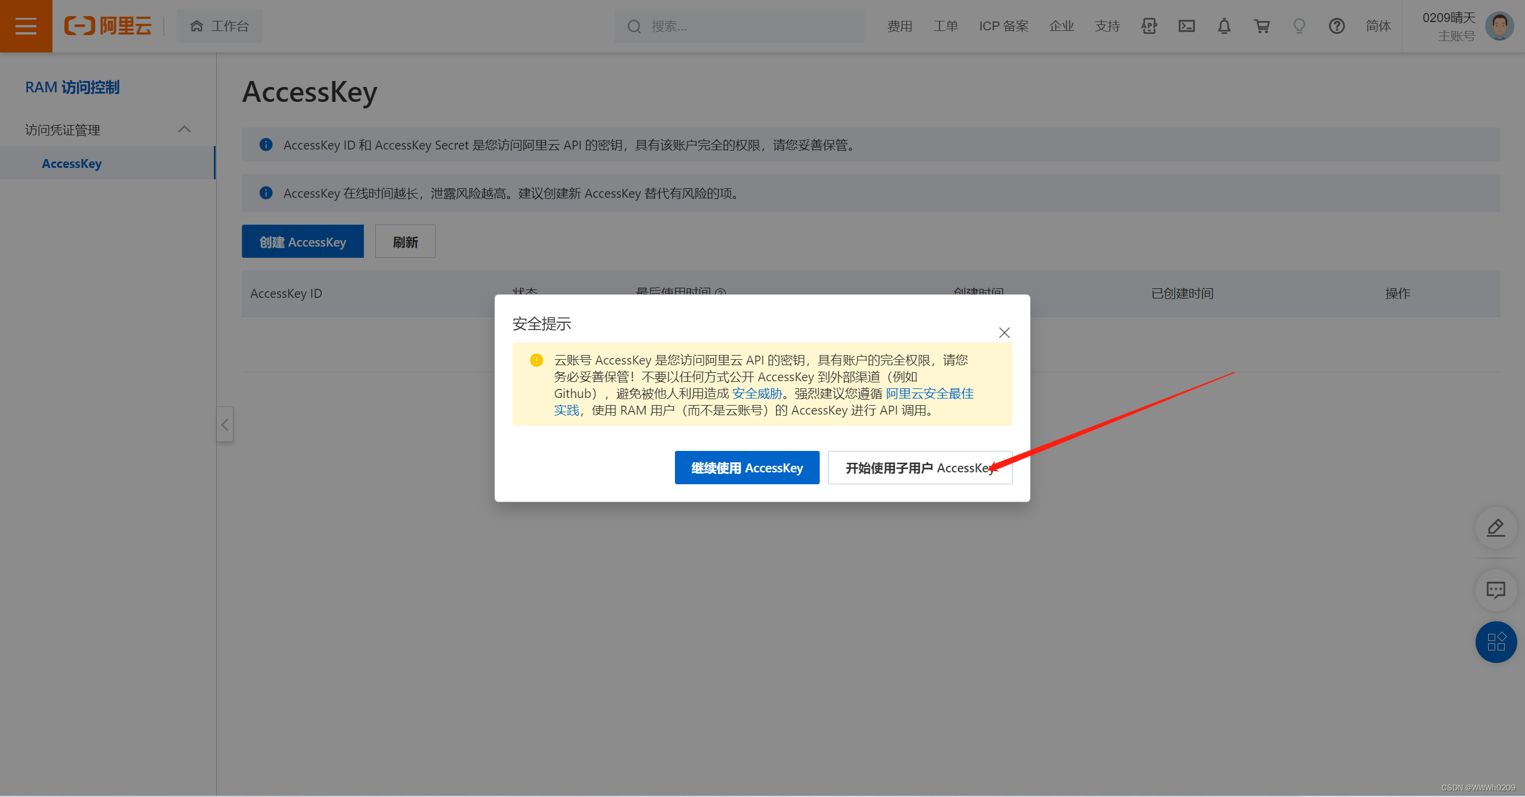Screen dimensions: 1525x797
Task: Open the 工作台 workbench
Action: (x=219, y=26)
